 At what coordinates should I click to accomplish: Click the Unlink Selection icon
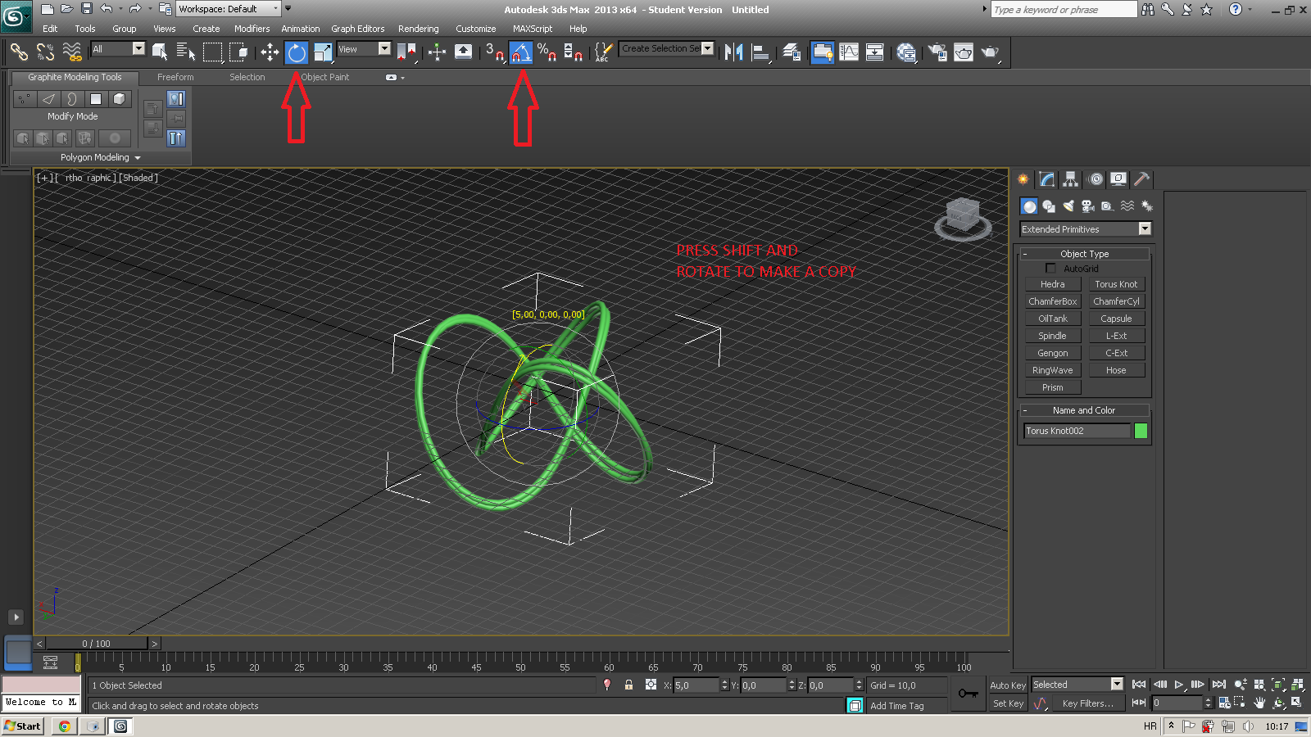45,52
